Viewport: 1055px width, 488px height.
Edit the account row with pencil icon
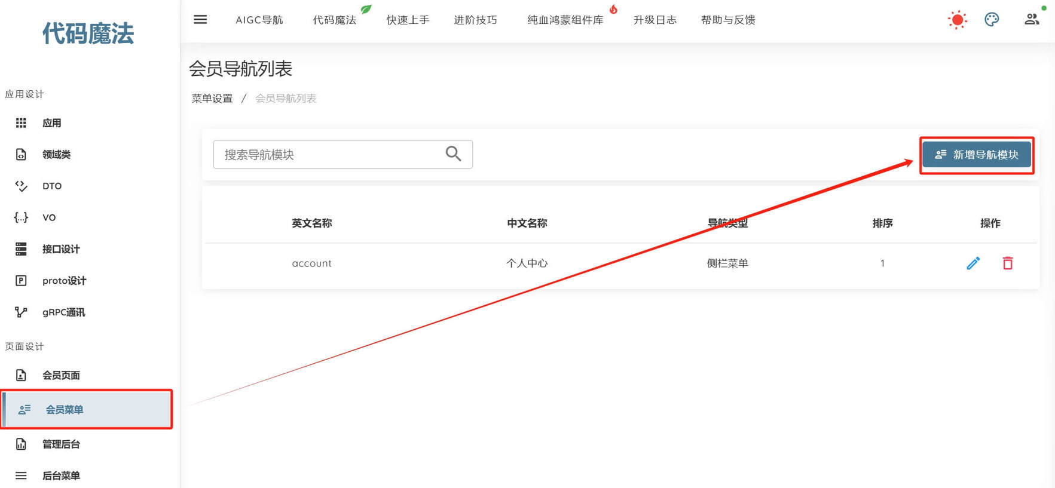pyautogui.click(x=973, y=263)
